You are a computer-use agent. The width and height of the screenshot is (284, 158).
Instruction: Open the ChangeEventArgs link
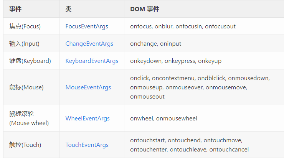click(89, 44)
